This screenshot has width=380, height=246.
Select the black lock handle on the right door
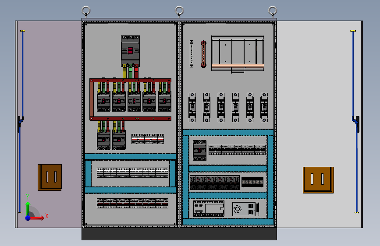(x=356, y=124)
